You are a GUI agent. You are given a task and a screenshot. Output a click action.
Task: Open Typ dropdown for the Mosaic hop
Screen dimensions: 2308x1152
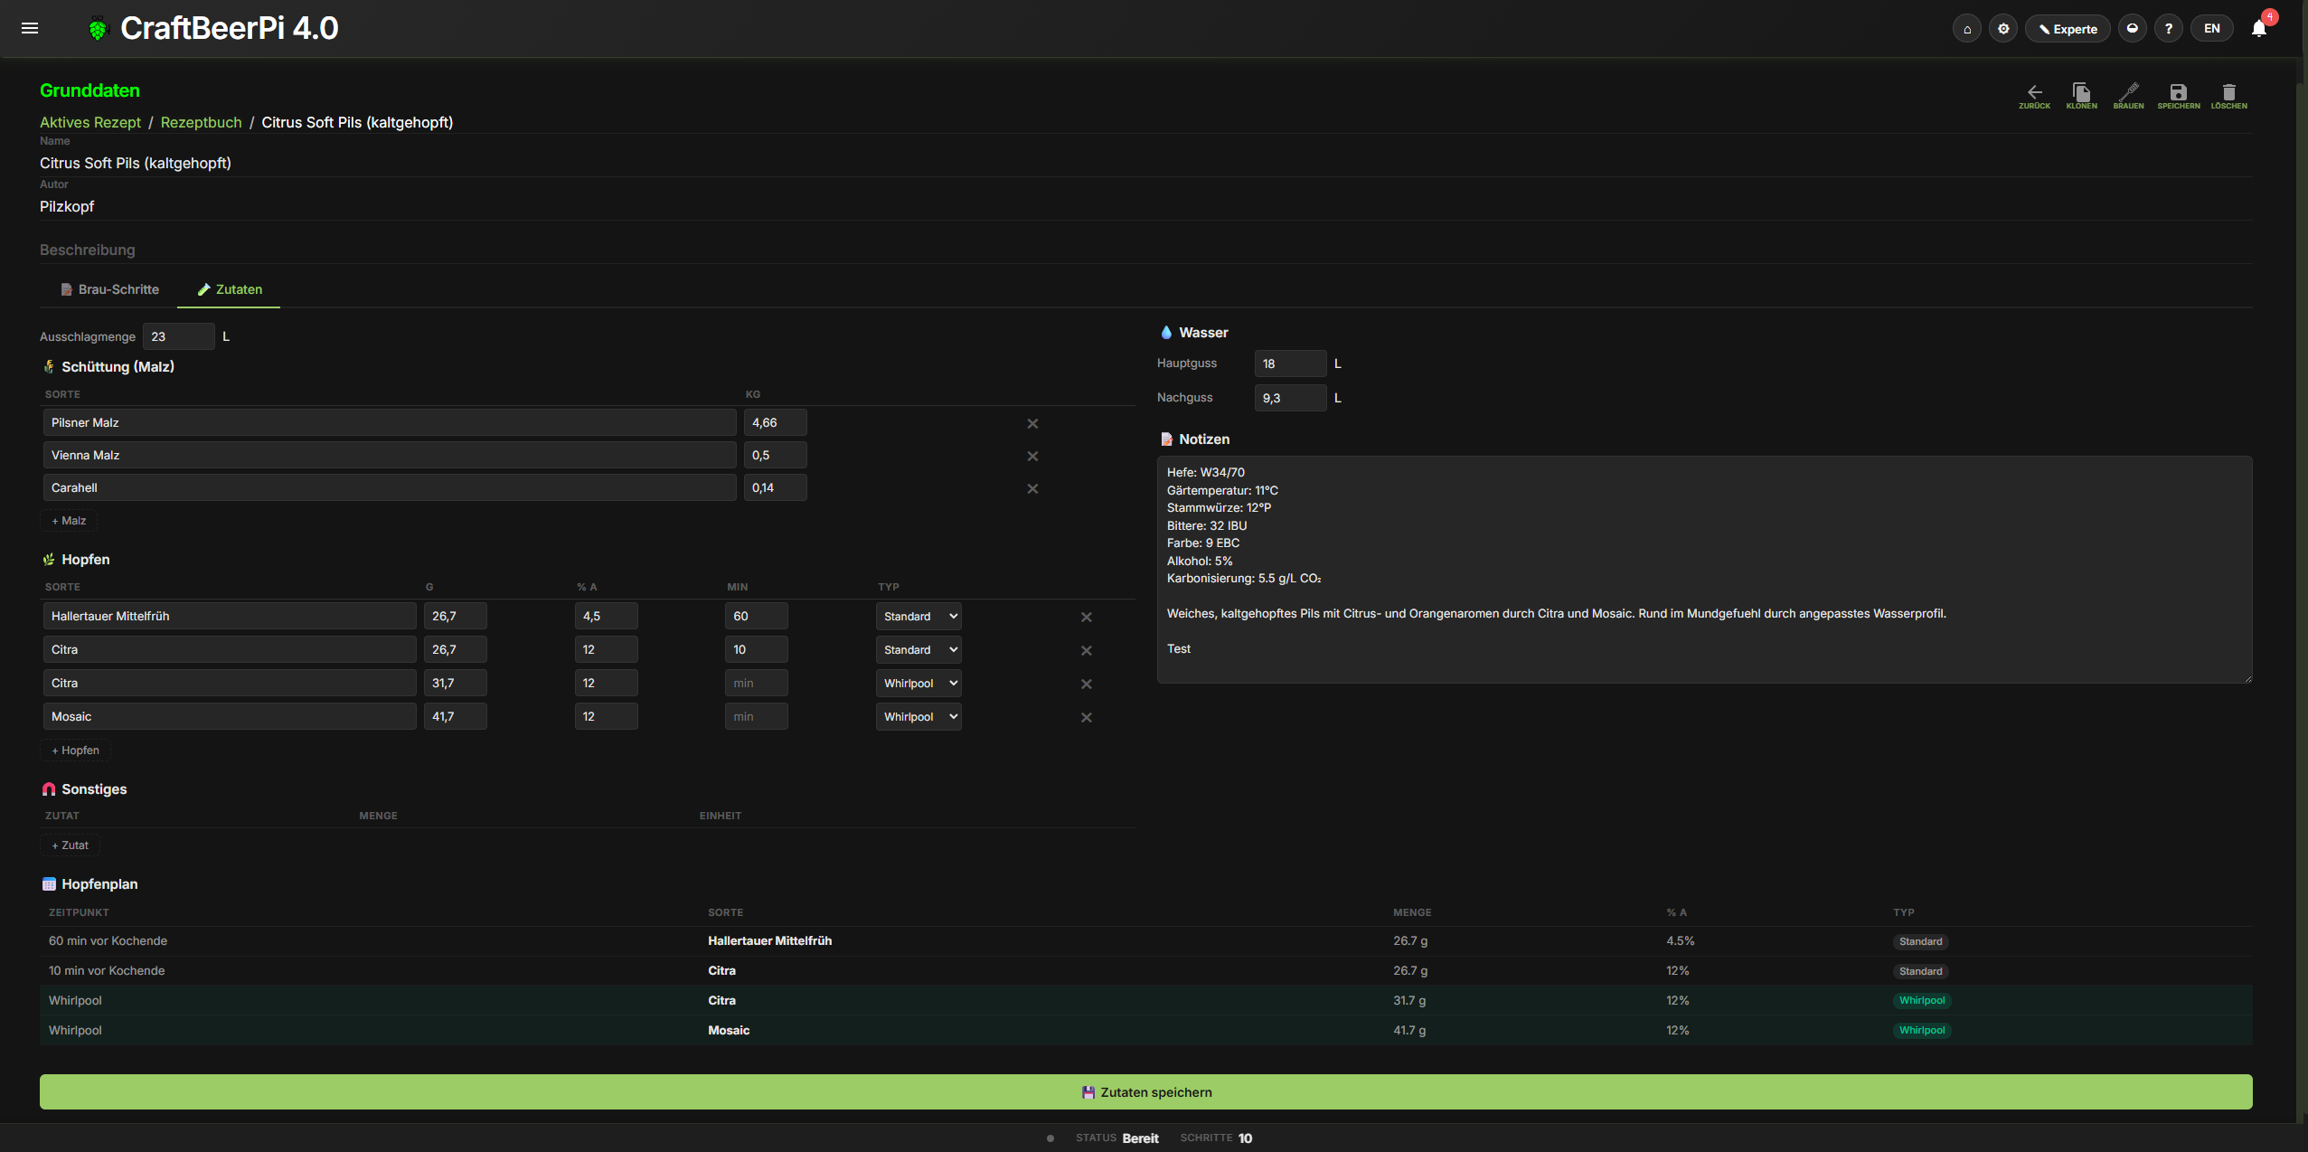tap(918, 716)
